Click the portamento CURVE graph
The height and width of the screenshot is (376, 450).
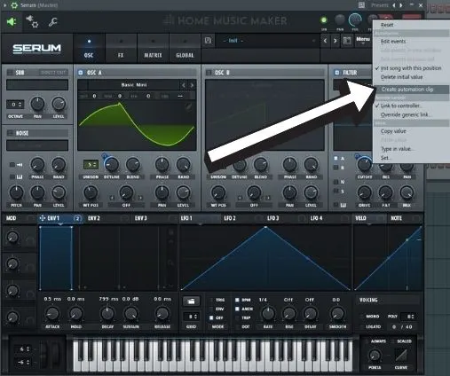coord(401,355)
